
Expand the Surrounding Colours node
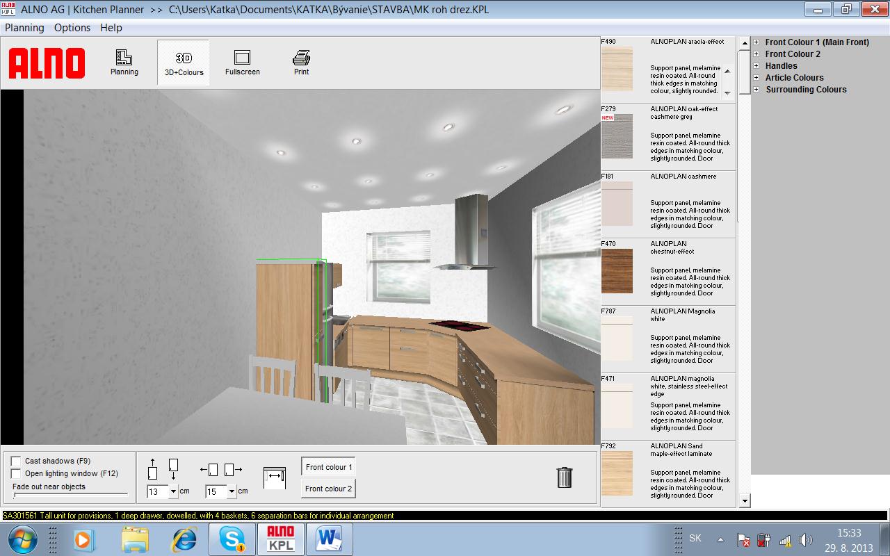pos(756,90)
